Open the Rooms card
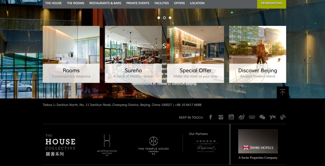This screenshot has width=325, height=166. pos(71,54)
